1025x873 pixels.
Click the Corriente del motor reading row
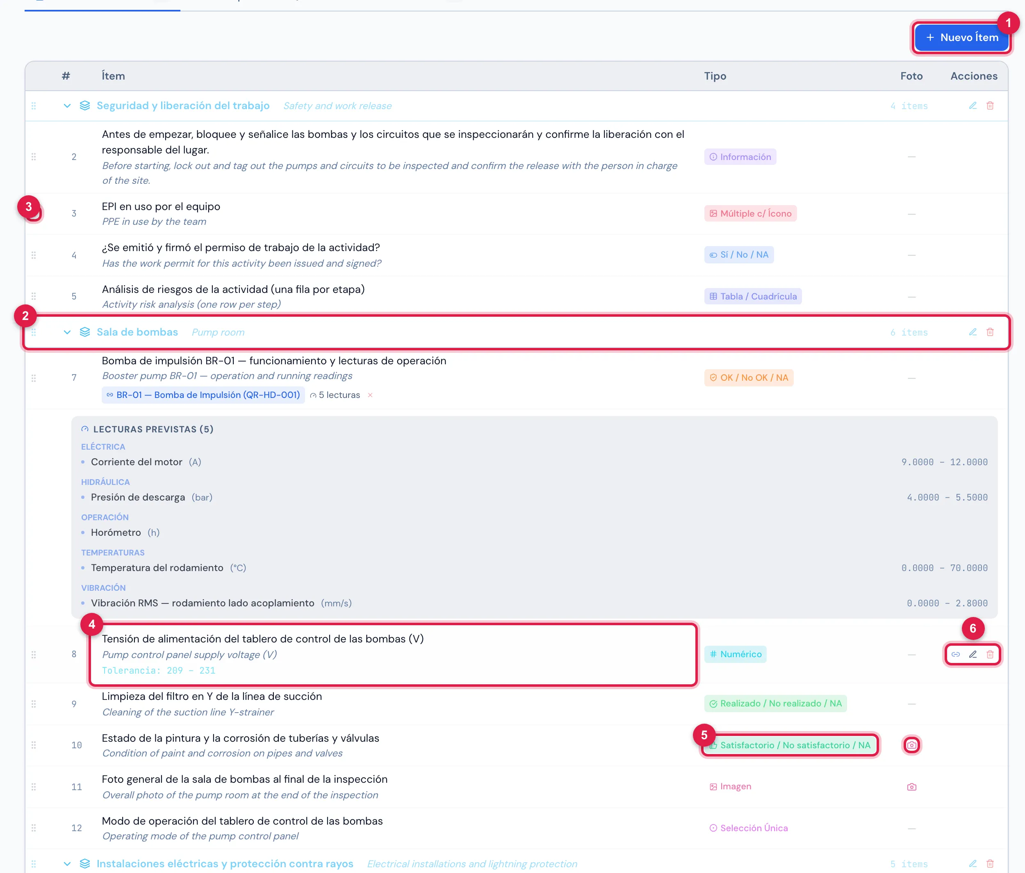click(534, 462)
